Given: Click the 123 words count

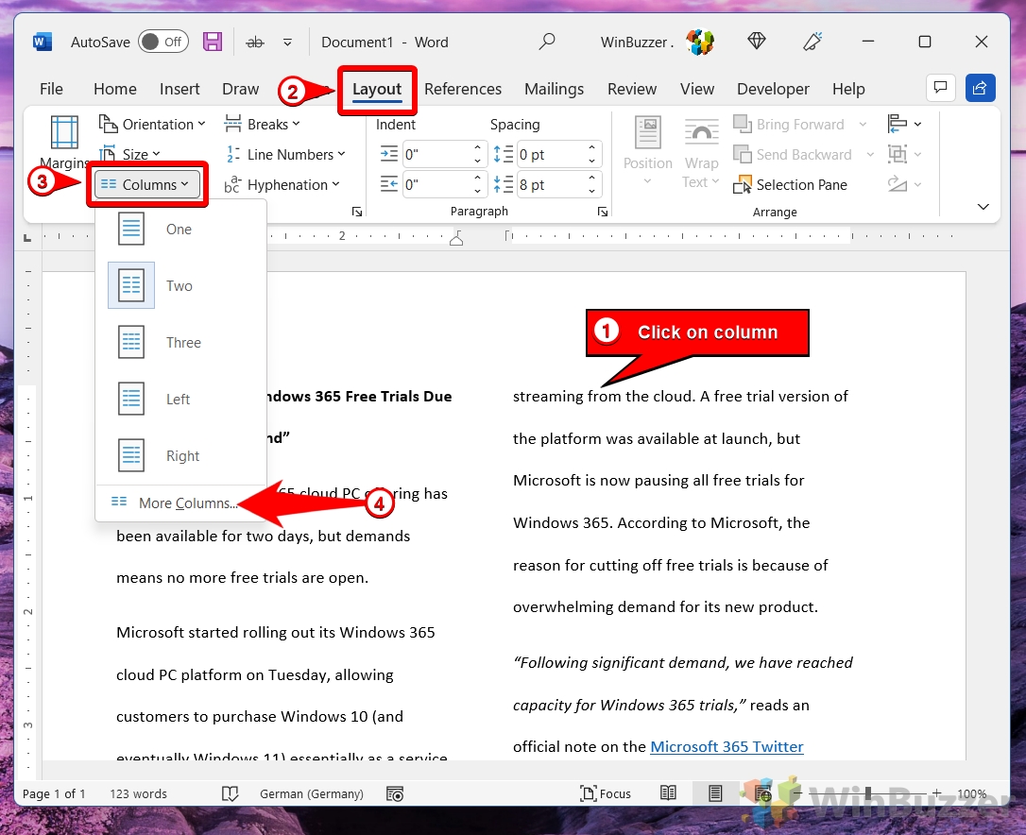Looking at the screenshot, I should pos(138,793).
